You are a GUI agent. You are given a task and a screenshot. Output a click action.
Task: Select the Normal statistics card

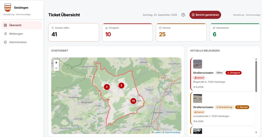(x=181, y=32)
